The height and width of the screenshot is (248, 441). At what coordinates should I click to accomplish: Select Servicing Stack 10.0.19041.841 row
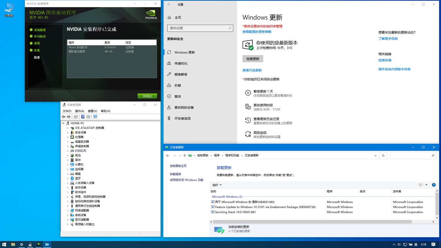coord(322,212)
